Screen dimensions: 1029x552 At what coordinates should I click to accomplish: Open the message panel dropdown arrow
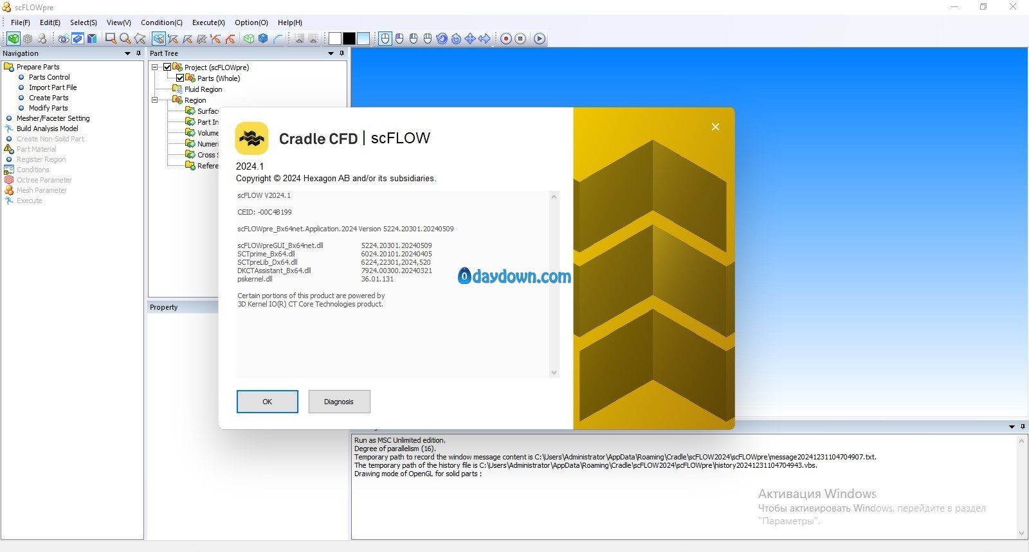pos(1012,427)
